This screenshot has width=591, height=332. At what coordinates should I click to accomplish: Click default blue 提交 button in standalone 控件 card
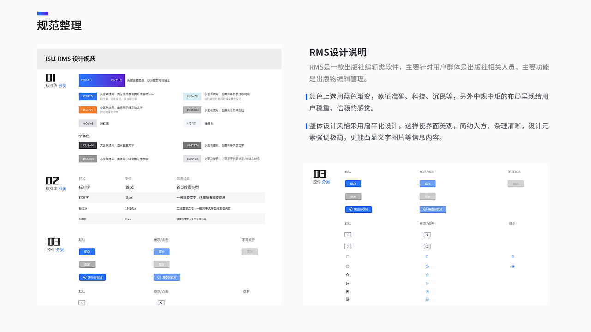[353, 184]
